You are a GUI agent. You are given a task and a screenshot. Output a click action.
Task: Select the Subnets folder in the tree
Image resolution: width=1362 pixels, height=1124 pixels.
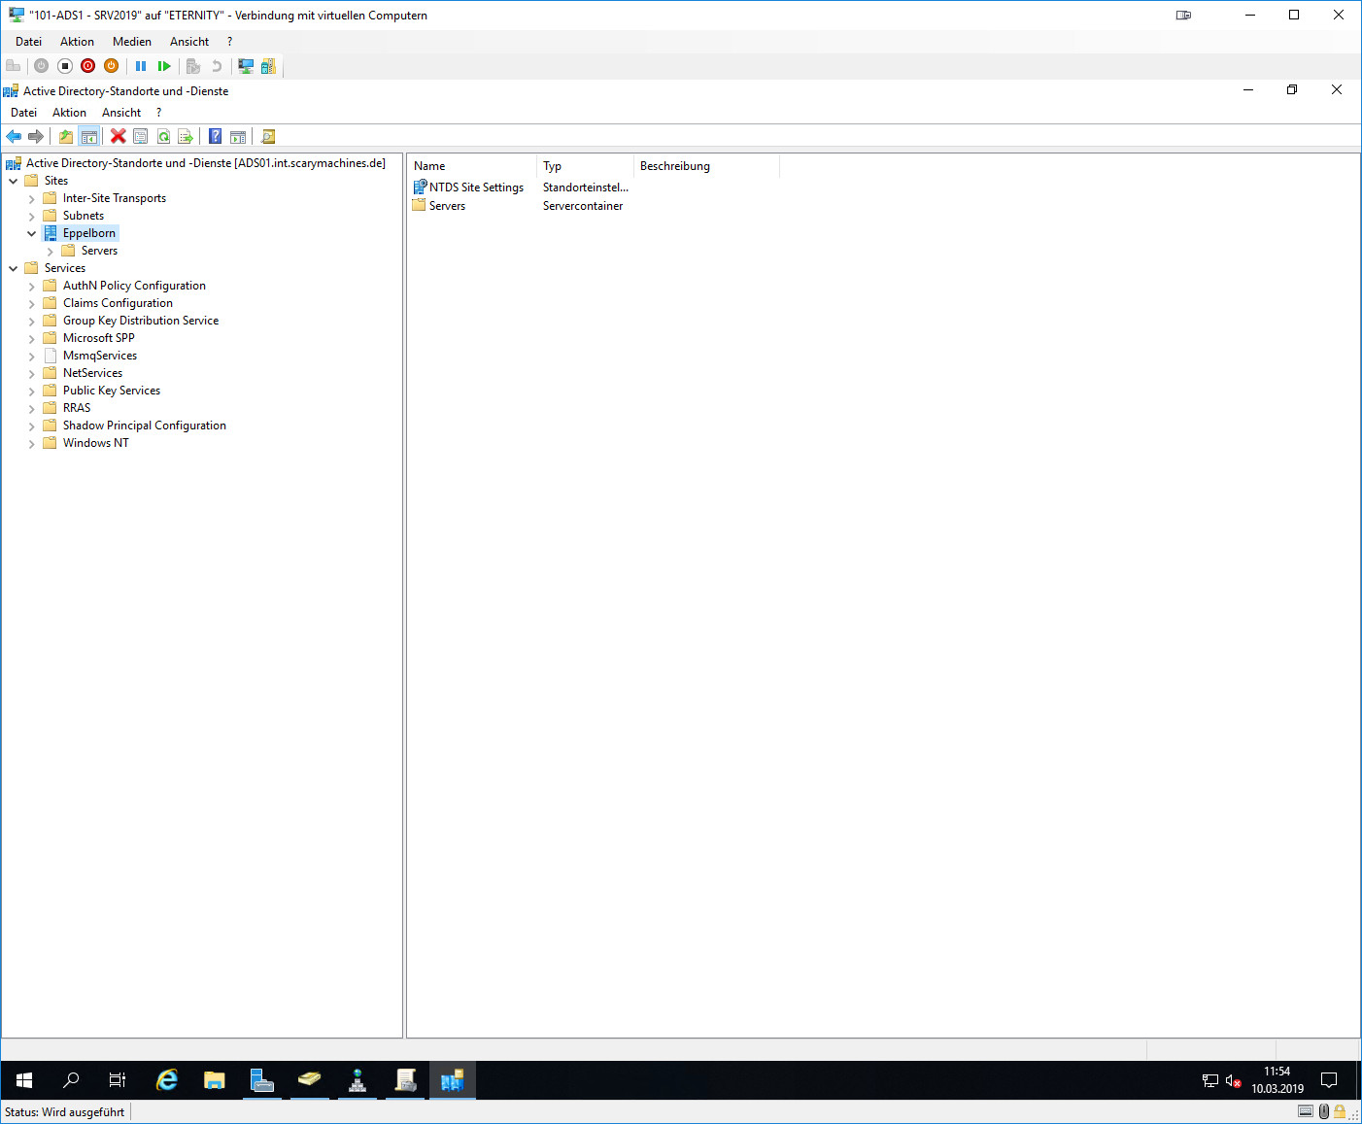coord(84,216)
